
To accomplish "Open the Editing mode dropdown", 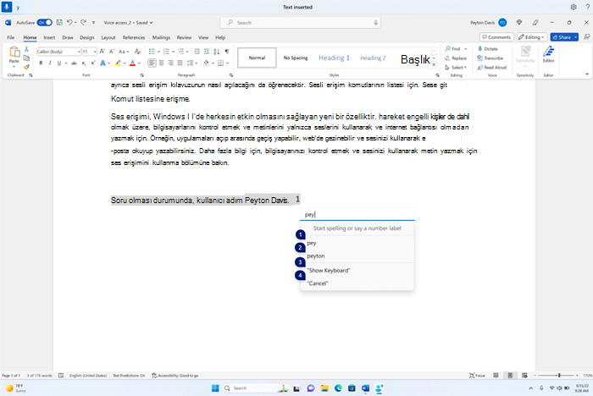I will [532, 37].
